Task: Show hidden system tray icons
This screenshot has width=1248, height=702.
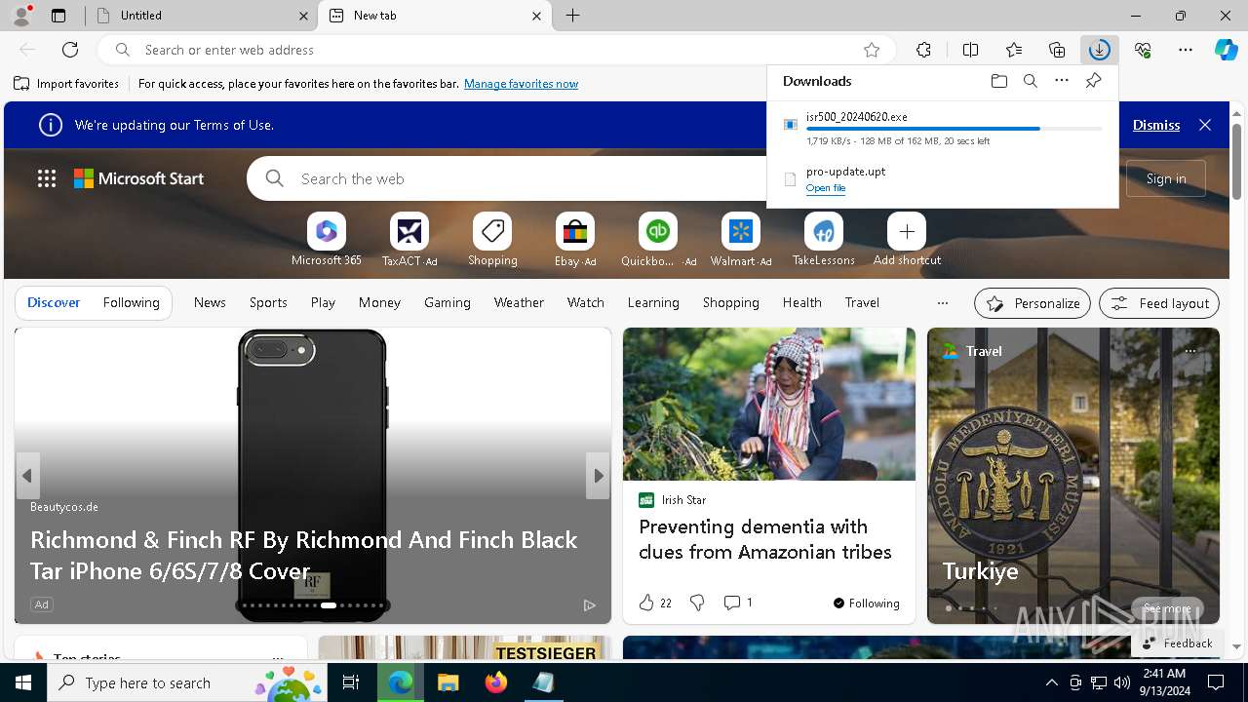Action: tap(1051, 682)
